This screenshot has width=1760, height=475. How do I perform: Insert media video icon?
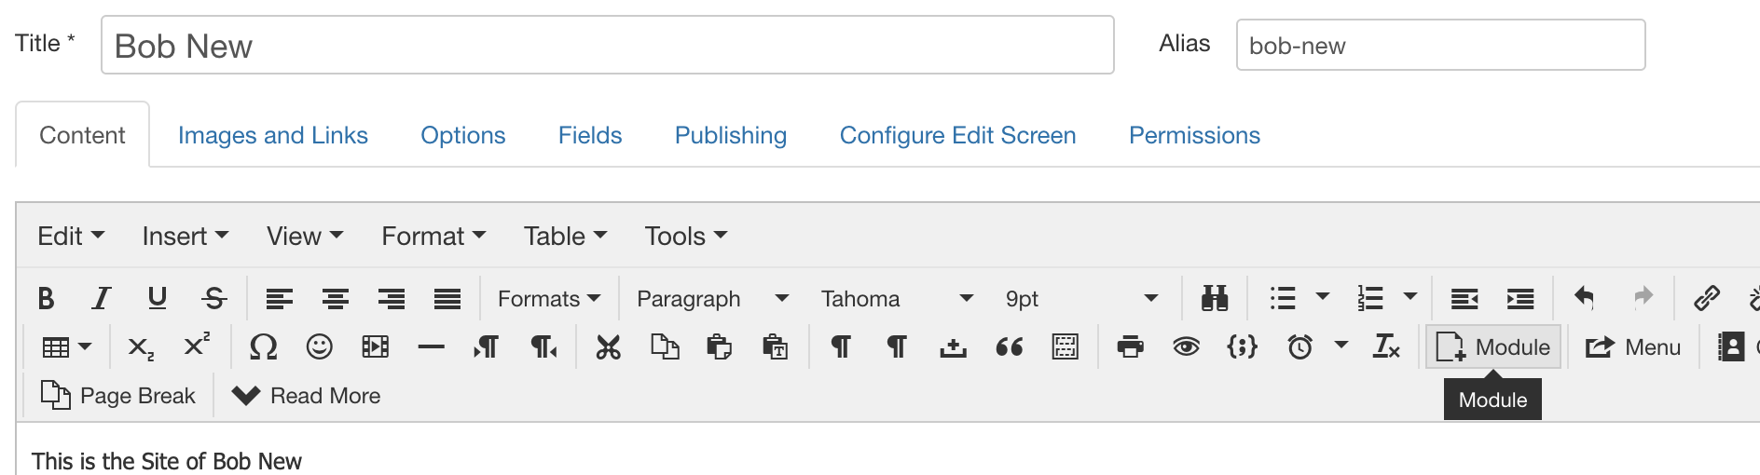(x=375, y=347)
